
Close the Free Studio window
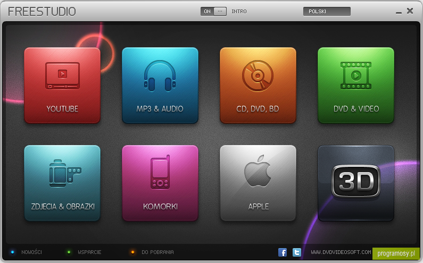[x=410, y=11]
